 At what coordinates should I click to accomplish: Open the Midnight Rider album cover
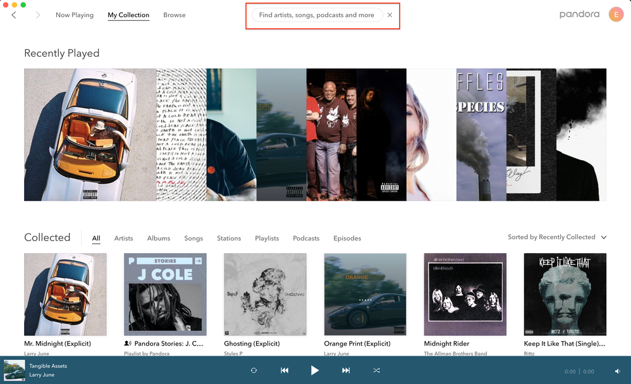[x=465, y=294]
